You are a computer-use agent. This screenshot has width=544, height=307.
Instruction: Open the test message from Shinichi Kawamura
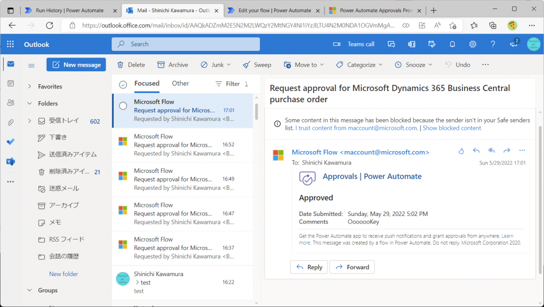[x=183, y=283]
